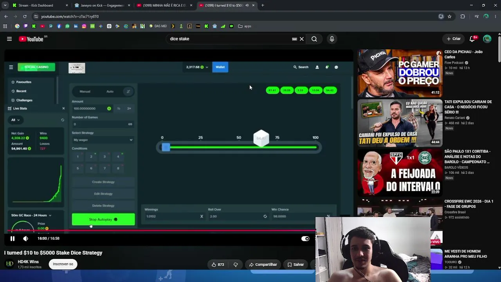Open the Chrome apps grid shortcut

click(x=5, y=26)
